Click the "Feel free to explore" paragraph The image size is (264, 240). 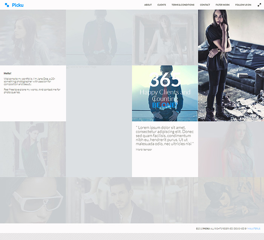point(32,91)
